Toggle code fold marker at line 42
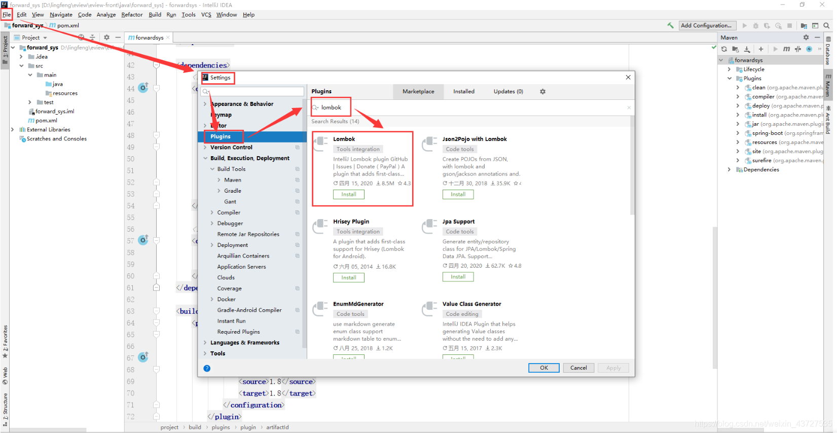This screenshot has height=433, width=837. (156, 65)
